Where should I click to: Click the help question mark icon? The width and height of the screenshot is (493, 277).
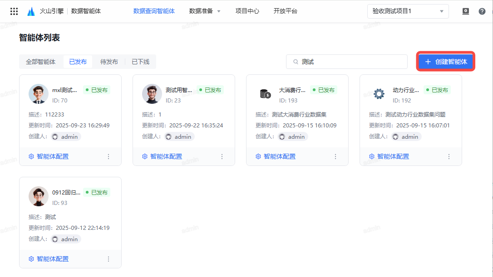(x=482, y=11)
